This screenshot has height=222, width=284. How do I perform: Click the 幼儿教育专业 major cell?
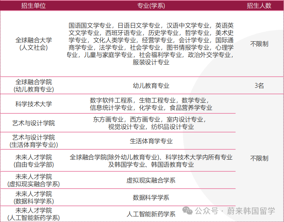(x=151, y=85)
